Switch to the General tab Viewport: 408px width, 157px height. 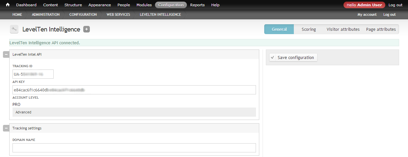(x=279, y=29)
